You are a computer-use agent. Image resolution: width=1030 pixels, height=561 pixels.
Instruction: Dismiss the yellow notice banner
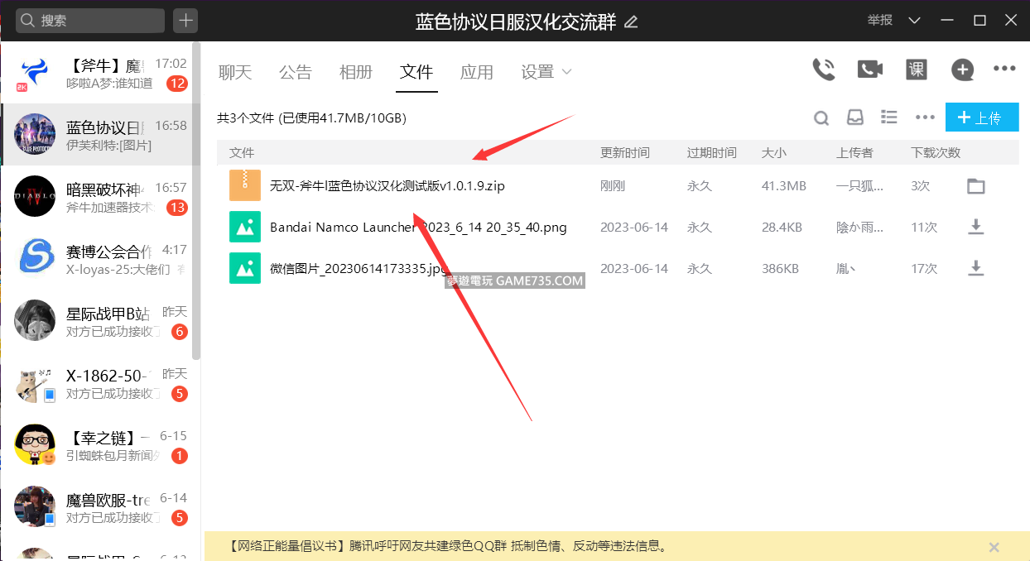point(994,547)
